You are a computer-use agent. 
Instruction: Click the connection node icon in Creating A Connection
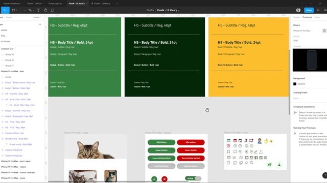pyautogui.click(x=295, y=112)
